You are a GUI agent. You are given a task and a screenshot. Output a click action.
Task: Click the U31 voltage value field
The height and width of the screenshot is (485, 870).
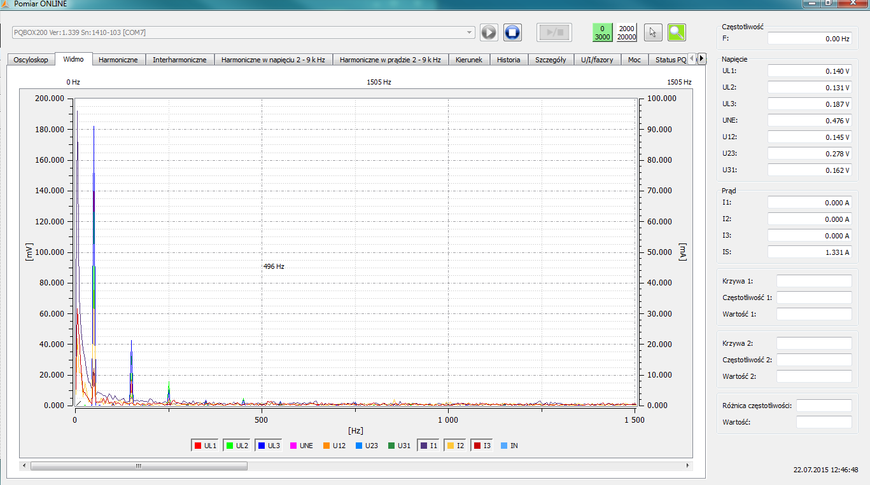point(810,170)
